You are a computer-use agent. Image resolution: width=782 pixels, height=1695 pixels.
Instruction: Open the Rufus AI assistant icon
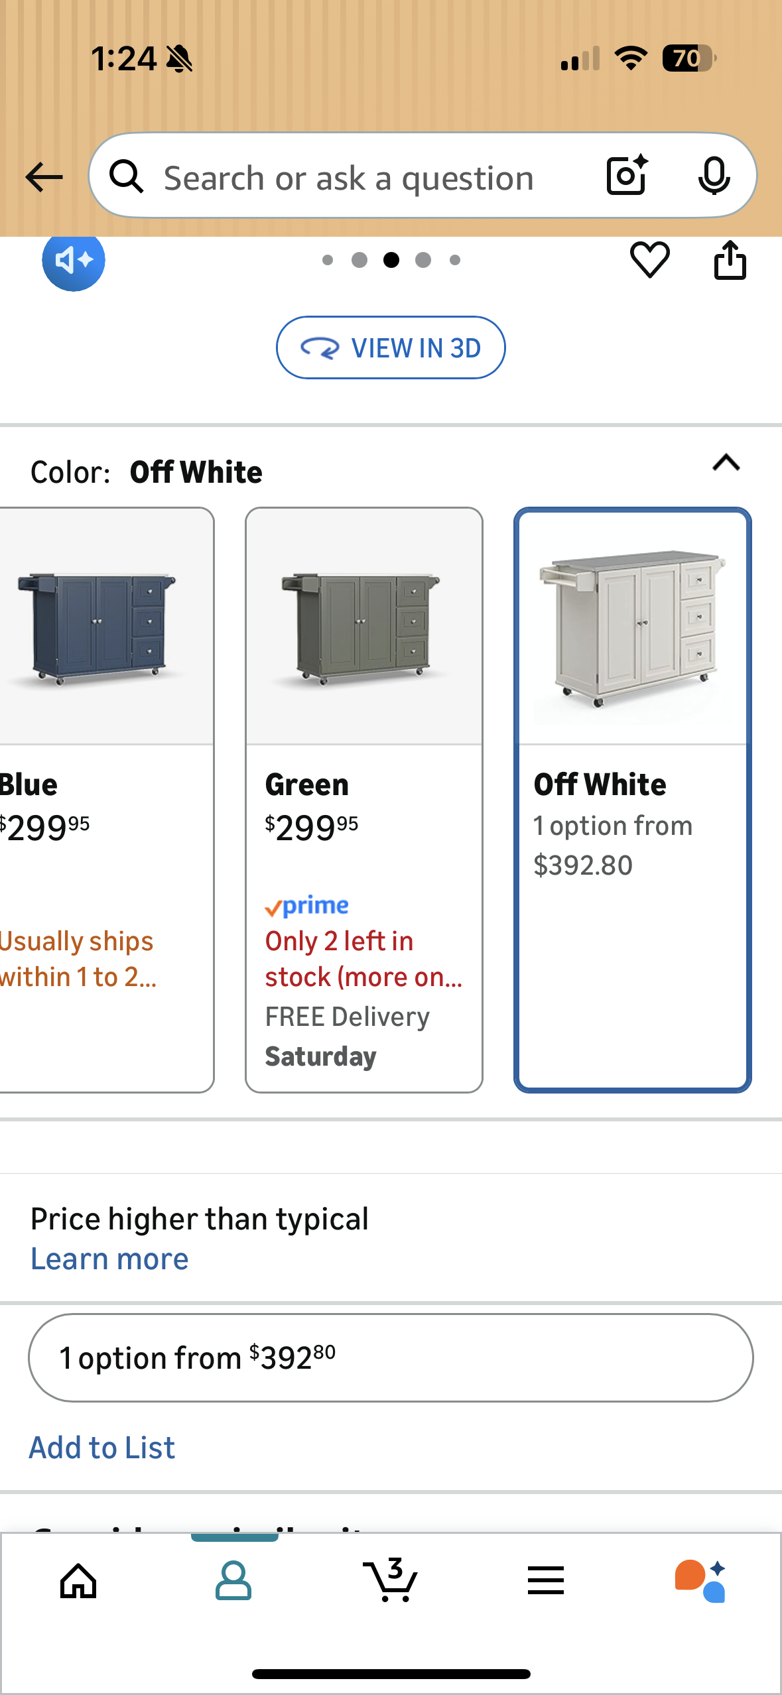point(700,1581)
